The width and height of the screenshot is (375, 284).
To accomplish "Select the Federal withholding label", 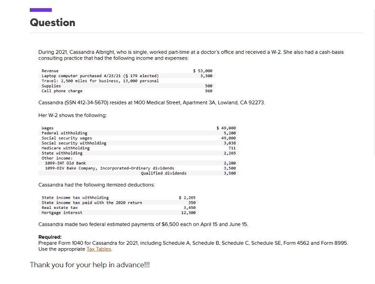I will (x=64, y=133).
